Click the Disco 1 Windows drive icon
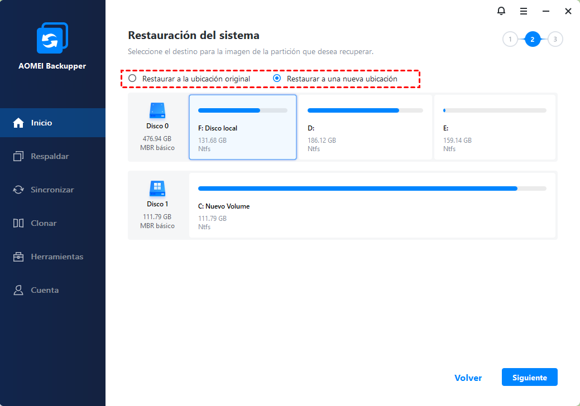580x406 pixels. tap(157, 188)
